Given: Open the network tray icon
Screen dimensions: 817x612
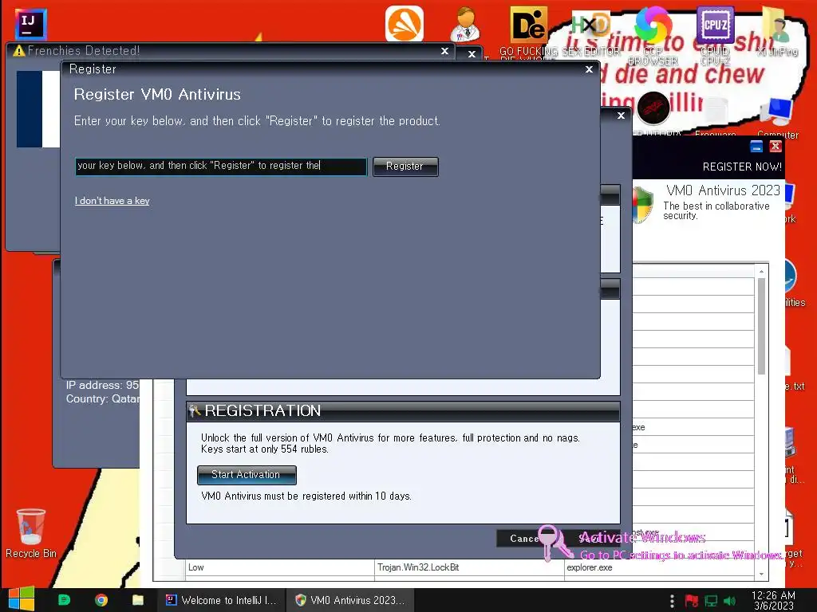Looking at the screenshot, I should click(711, 601).
